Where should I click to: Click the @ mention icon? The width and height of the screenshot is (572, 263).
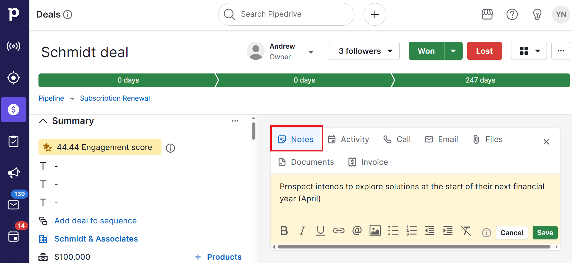pos(357,231)
